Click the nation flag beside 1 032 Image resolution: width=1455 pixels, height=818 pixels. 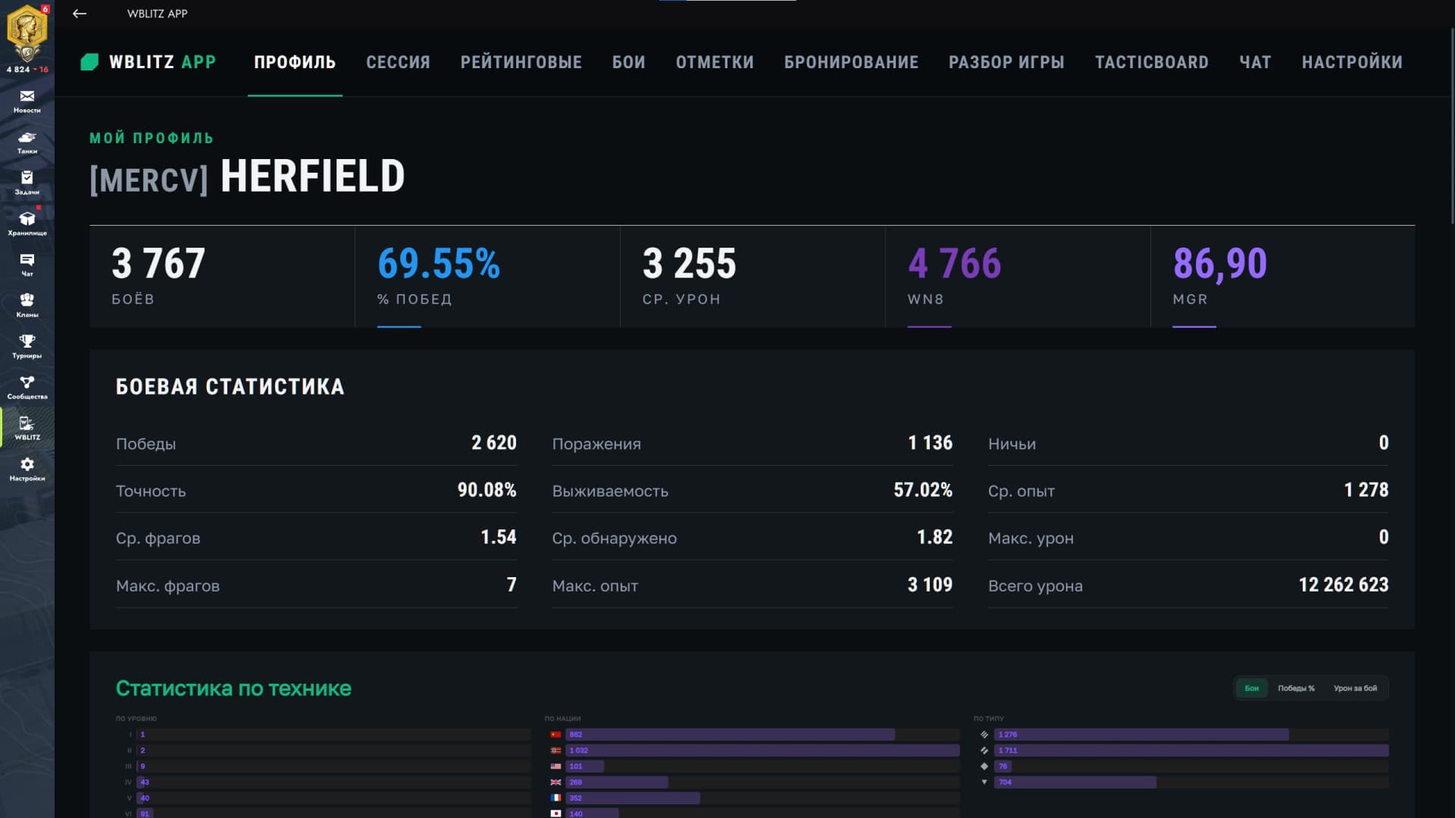[x=555, y=751]
